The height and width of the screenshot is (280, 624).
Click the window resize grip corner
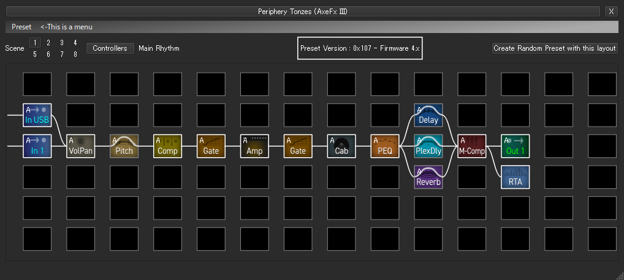tap(619, 275)
